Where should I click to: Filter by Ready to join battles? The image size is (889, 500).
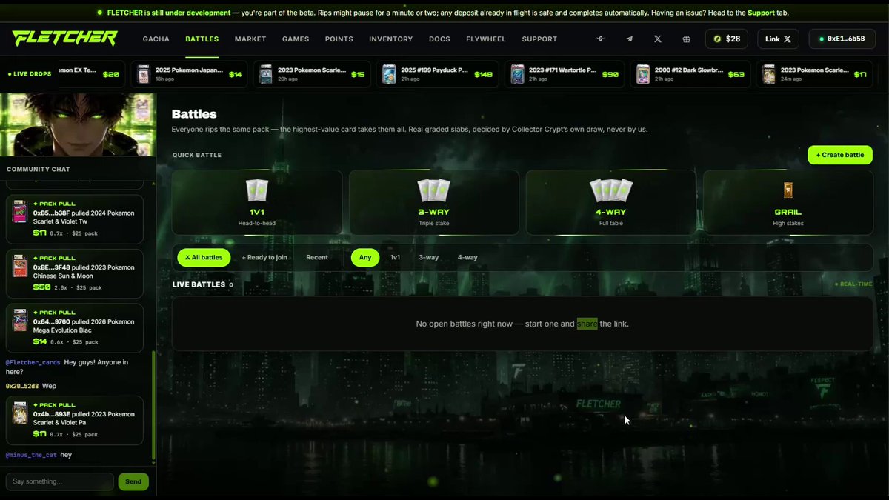pos(264,257)
